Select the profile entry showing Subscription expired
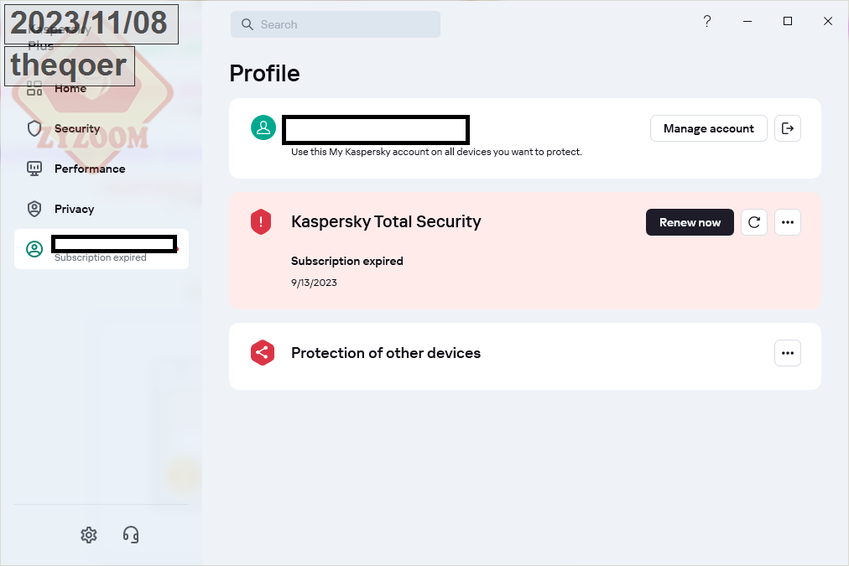The image size is (849, 566). 102,249
